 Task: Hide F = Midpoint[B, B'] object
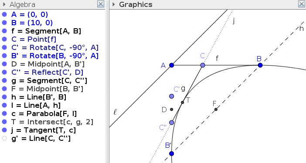(x=4, y=89)
